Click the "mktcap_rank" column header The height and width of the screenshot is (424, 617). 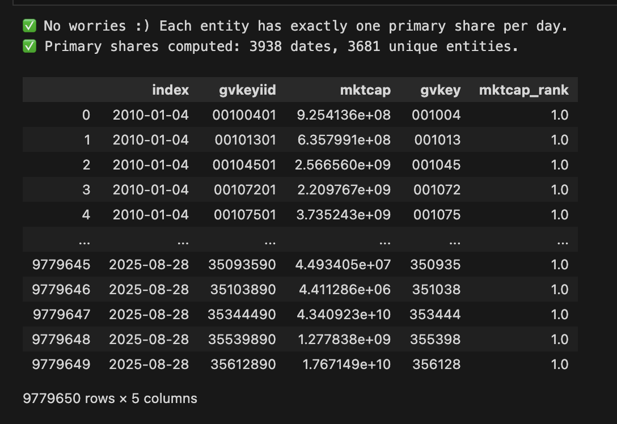pyautogui.click(x=523, y=90)
